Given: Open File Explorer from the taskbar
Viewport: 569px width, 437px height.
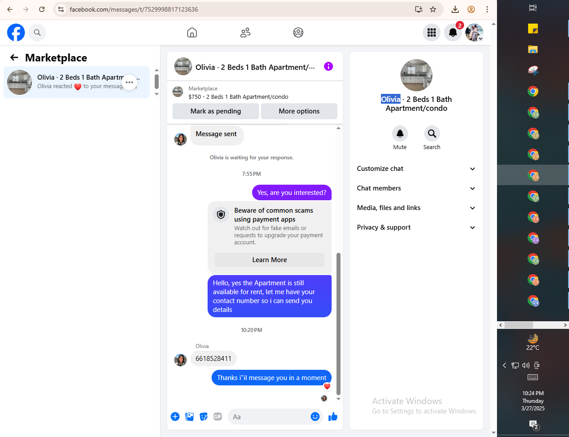Looking at the screenshot, I should pos(533,49).
